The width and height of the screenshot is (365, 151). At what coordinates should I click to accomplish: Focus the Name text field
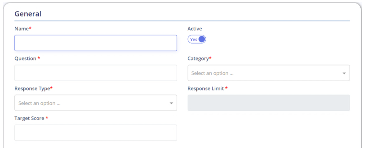pyautogui.click(x=96, y=43)
